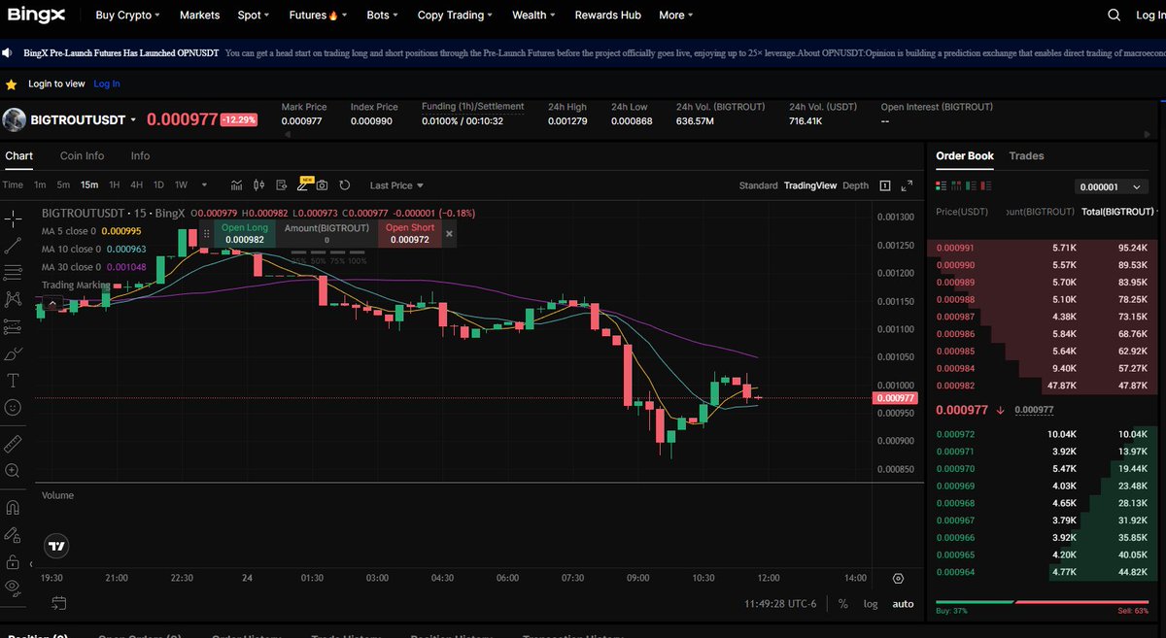
Task: Close the quick order panel
Action: click(x=449, y=233)
